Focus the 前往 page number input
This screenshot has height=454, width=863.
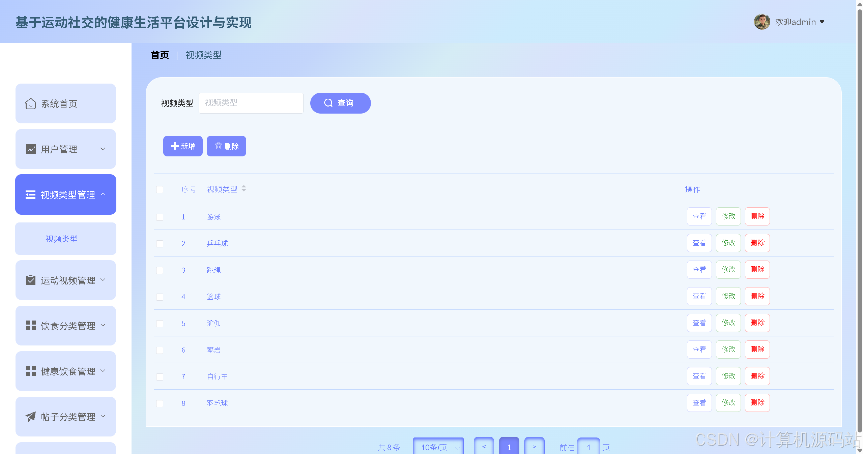588,446
